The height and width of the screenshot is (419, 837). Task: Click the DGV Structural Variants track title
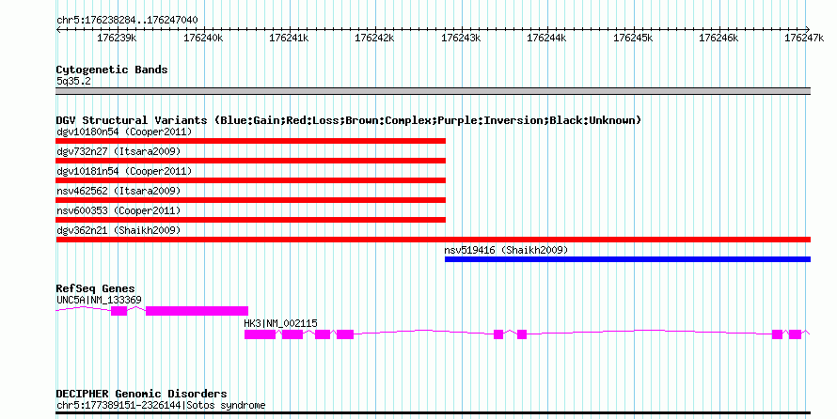(349, 120)
